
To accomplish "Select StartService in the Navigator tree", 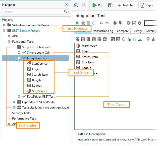I will pyautogui.click(x=40, y=64).
